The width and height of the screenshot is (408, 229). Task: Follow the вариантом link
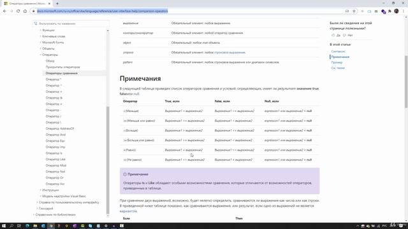(128, 211)
